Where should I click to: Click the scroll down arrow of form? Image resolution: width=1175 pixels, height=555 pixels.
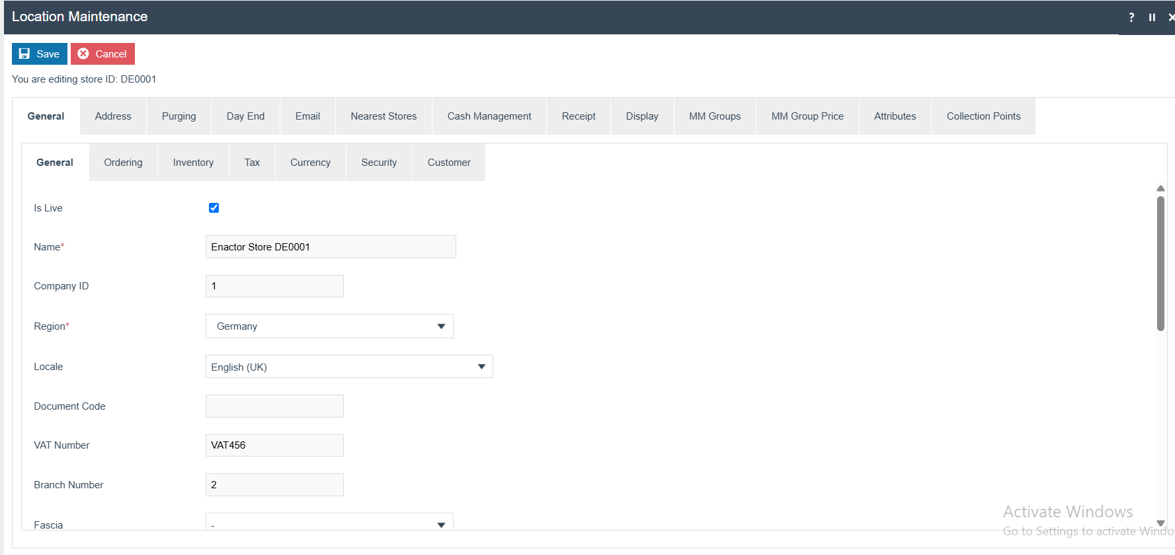[1160, 523]
